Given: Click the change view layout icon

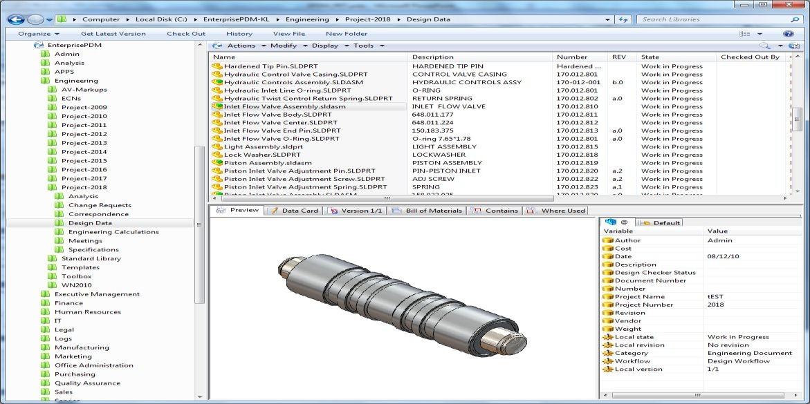Looking at the screenshot, I should [745, 34].
